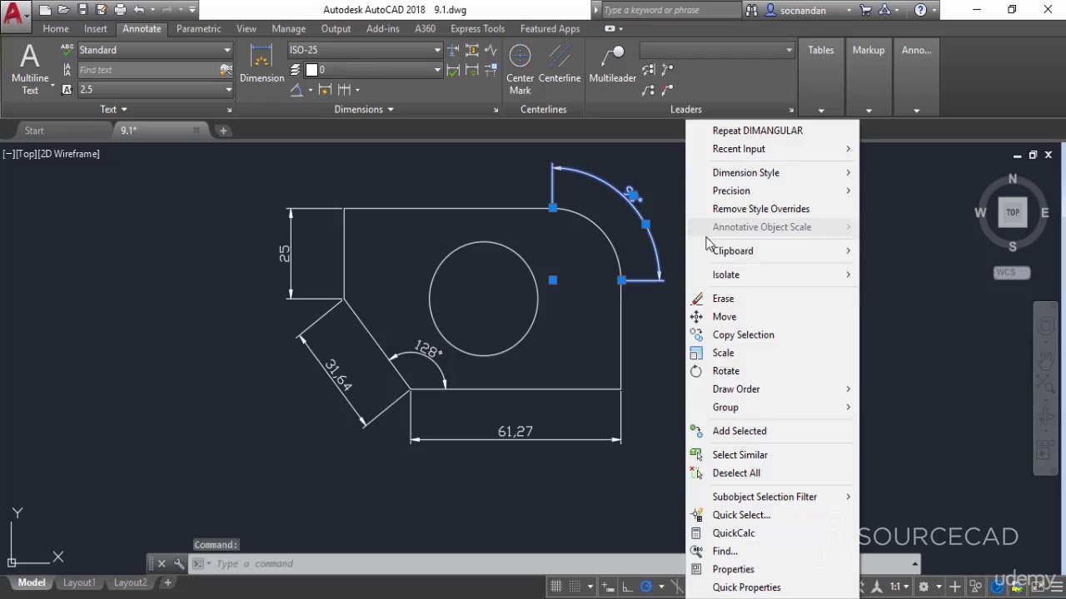
Task: Toggle dynamic input in status bar
Action: (x=608, y=587)
